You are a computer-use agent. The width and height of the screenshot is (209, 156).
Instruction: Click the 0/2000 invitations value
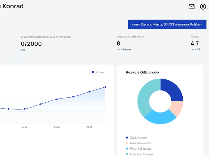tap(31, 44)
